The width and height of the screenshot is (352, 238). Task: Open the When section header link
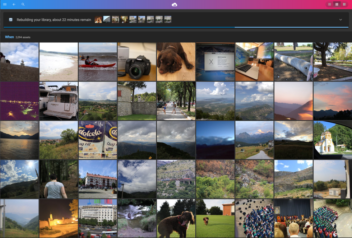[9, 37]
